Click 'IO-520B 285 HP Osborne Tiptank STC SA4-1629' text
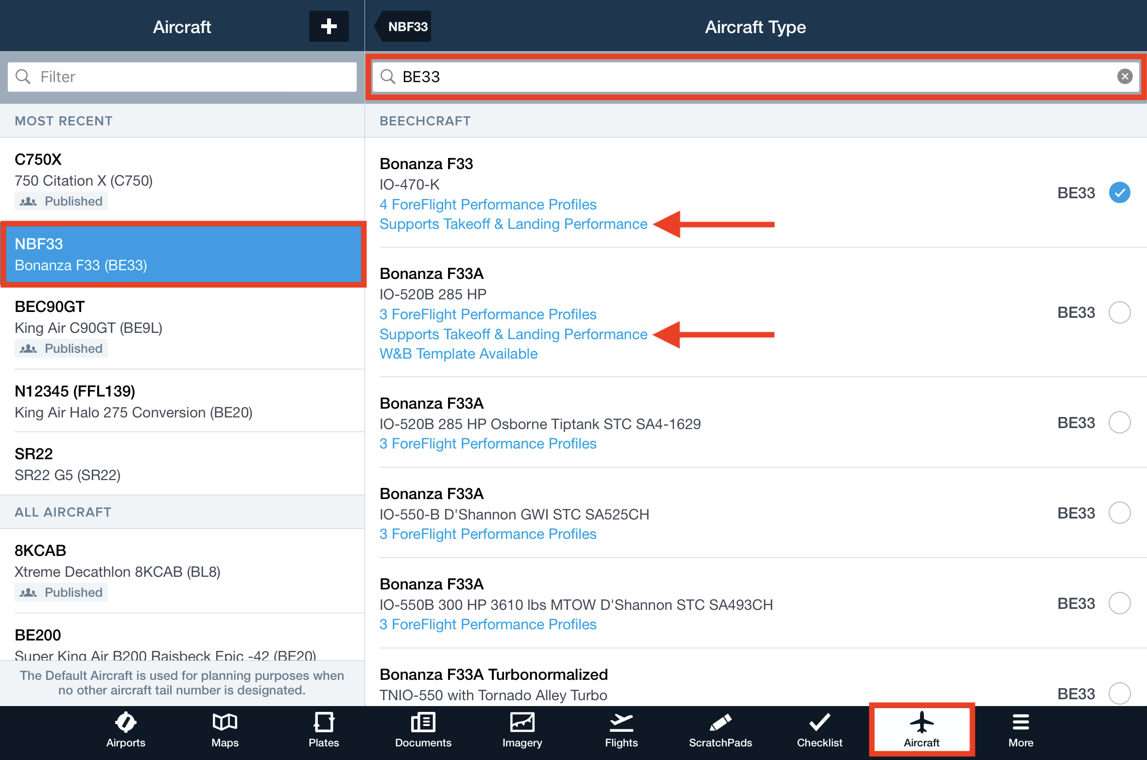1147x760 pixels. tap(540, 424)
